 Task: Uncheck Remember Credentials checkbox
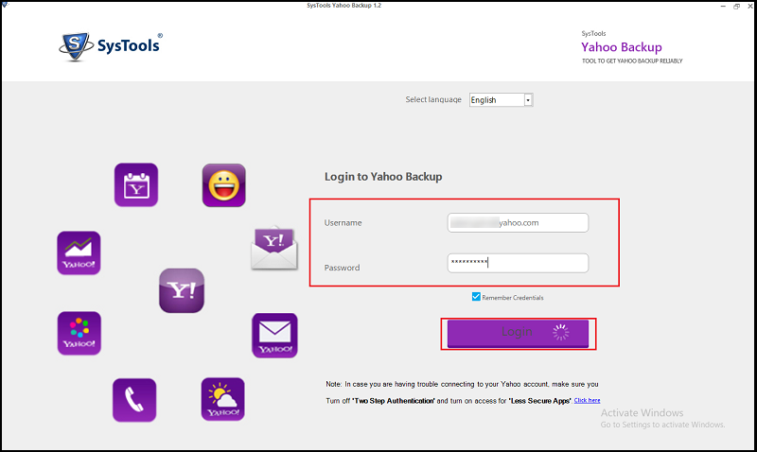tap(476, 297)
